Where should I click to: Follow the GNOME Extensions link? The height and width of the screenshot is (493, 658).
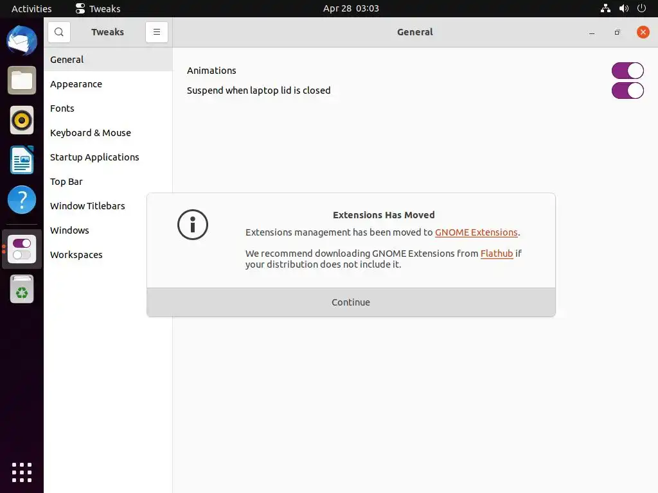[x=476, y=232]
